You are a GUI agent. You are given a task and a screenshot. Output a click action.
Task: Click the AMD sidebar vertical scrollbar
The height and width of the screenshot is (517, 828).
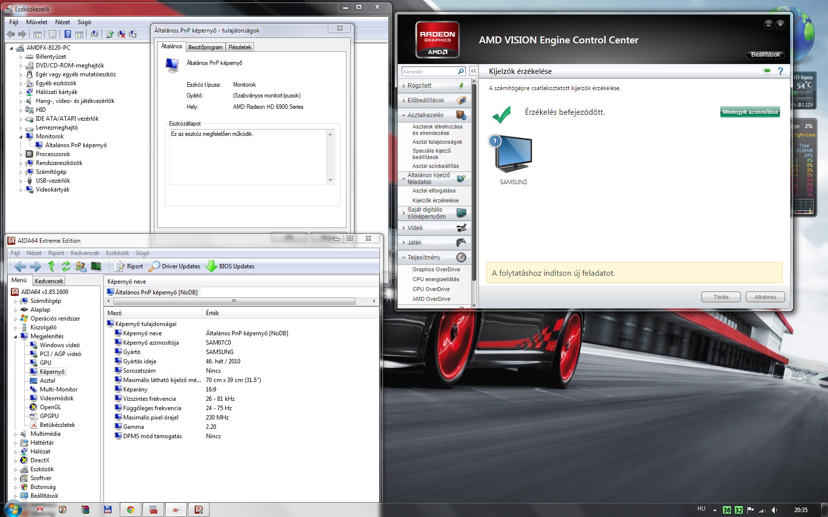coord(474,182)
